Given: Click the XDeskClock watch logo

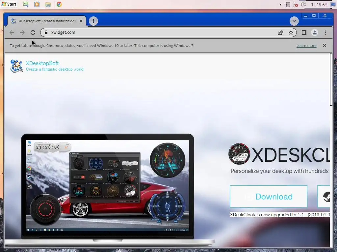Looking at the screenshot, I should pyautogui.click(x=239, y=154).
